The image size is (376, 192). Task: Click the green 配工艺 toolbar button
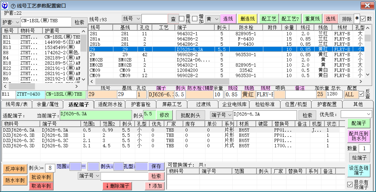click(269, 19)
